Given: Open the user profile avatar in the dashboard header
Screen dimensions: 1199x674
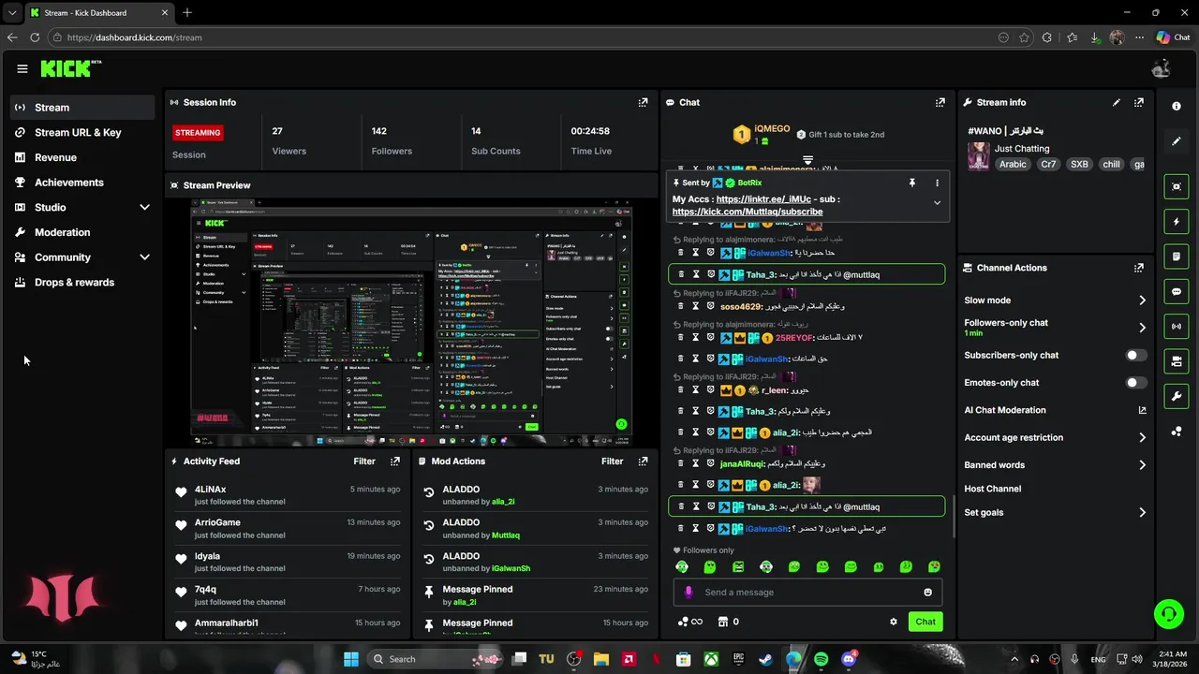Looking at the screenshot, I should [x=1162, y=68].
